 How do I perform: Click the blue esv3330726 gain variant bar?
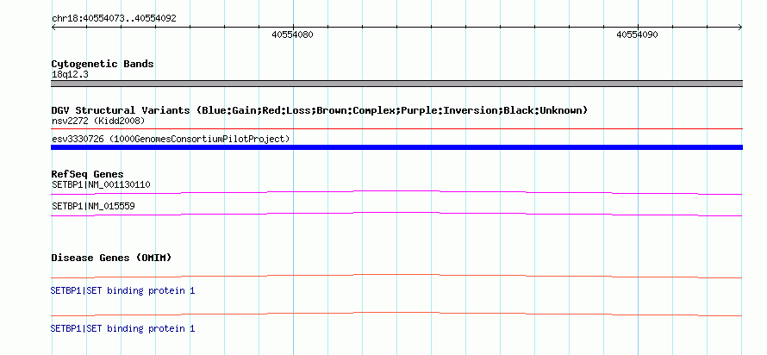point(396,147)
